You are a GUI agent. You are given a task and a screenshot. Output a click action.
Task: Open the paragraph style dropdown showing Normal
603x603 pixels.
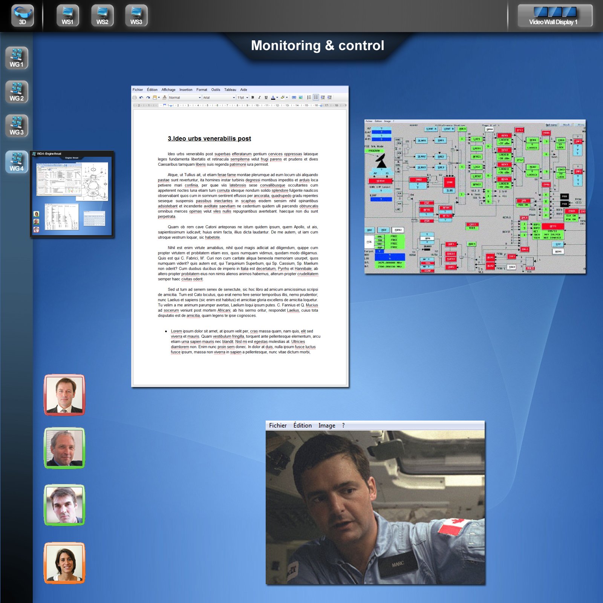tap(185, 98)
